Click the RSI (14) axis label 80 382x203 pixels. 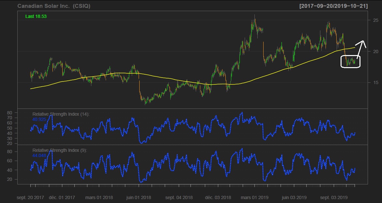(9, 113)
